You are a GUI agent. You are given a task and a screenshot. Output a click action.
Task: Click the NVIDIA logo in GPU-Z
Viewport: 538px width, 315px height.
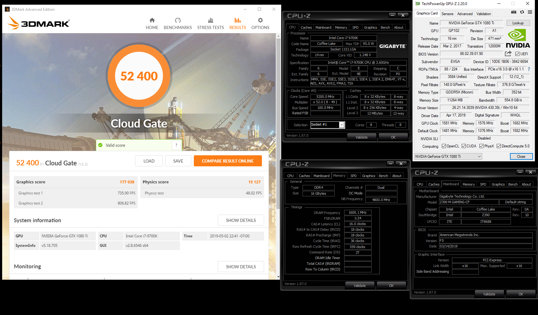[x=518, y=38]
